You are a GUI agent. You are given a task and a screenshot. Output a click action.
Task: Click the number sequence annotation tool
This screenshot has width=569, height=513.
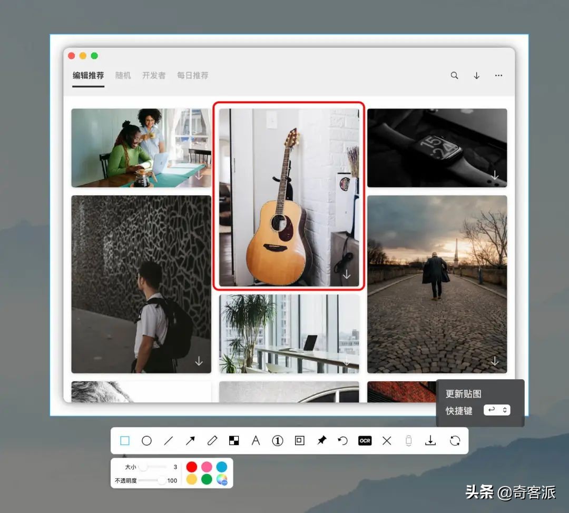tap(278, 440)
